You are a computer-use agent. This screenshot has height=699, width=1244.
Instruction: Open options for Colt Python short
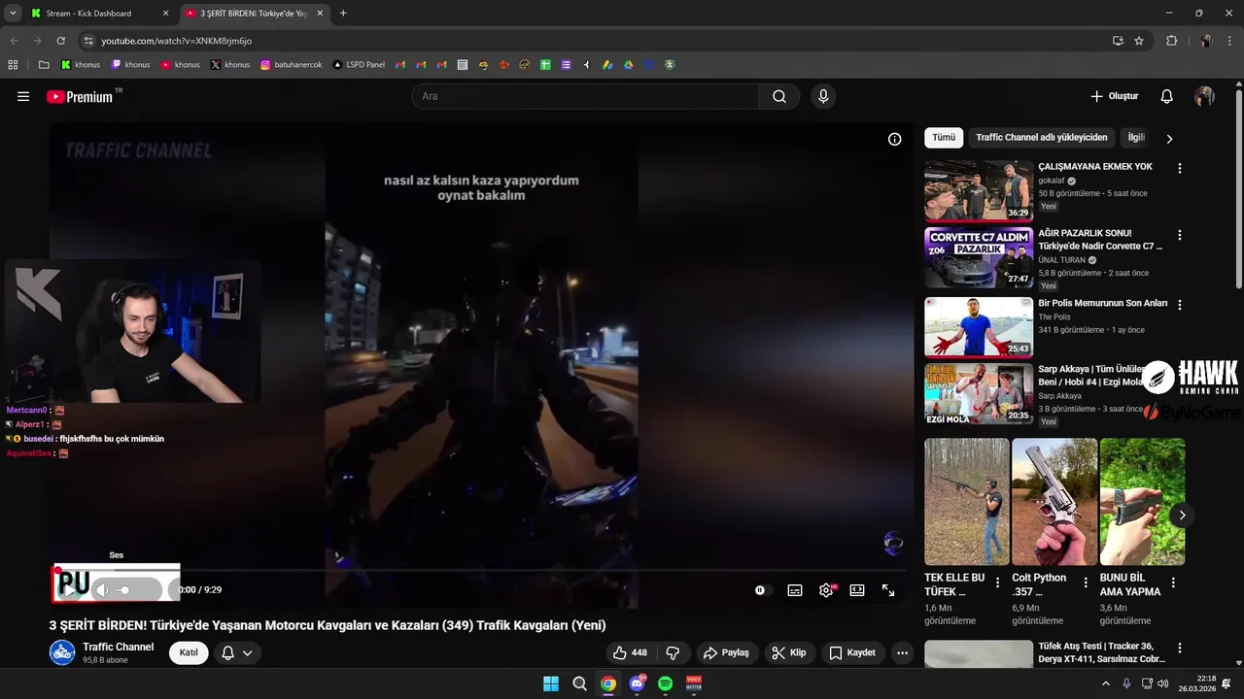tap(1086, 583)
